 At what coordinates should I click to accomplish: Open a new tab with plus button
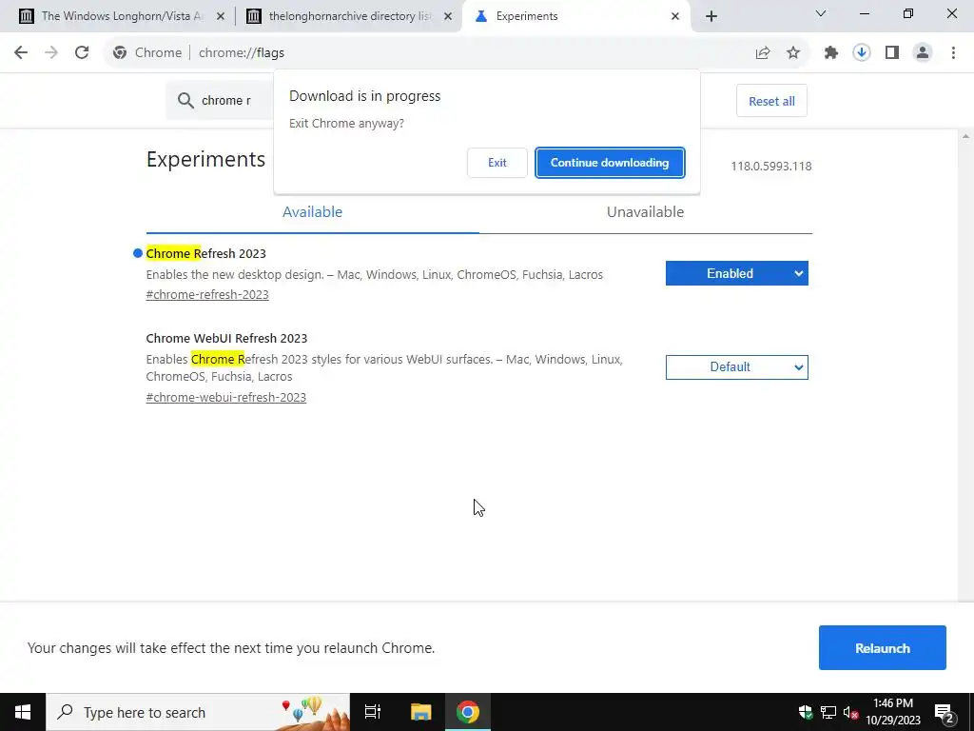711,16
